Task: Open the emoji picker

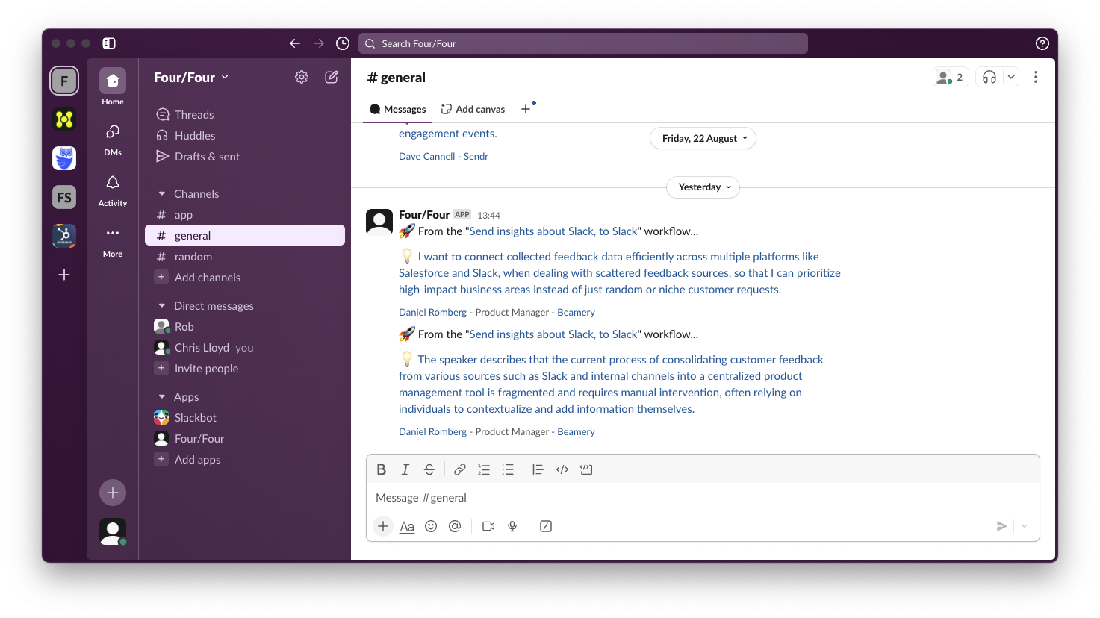Action: 431,526
